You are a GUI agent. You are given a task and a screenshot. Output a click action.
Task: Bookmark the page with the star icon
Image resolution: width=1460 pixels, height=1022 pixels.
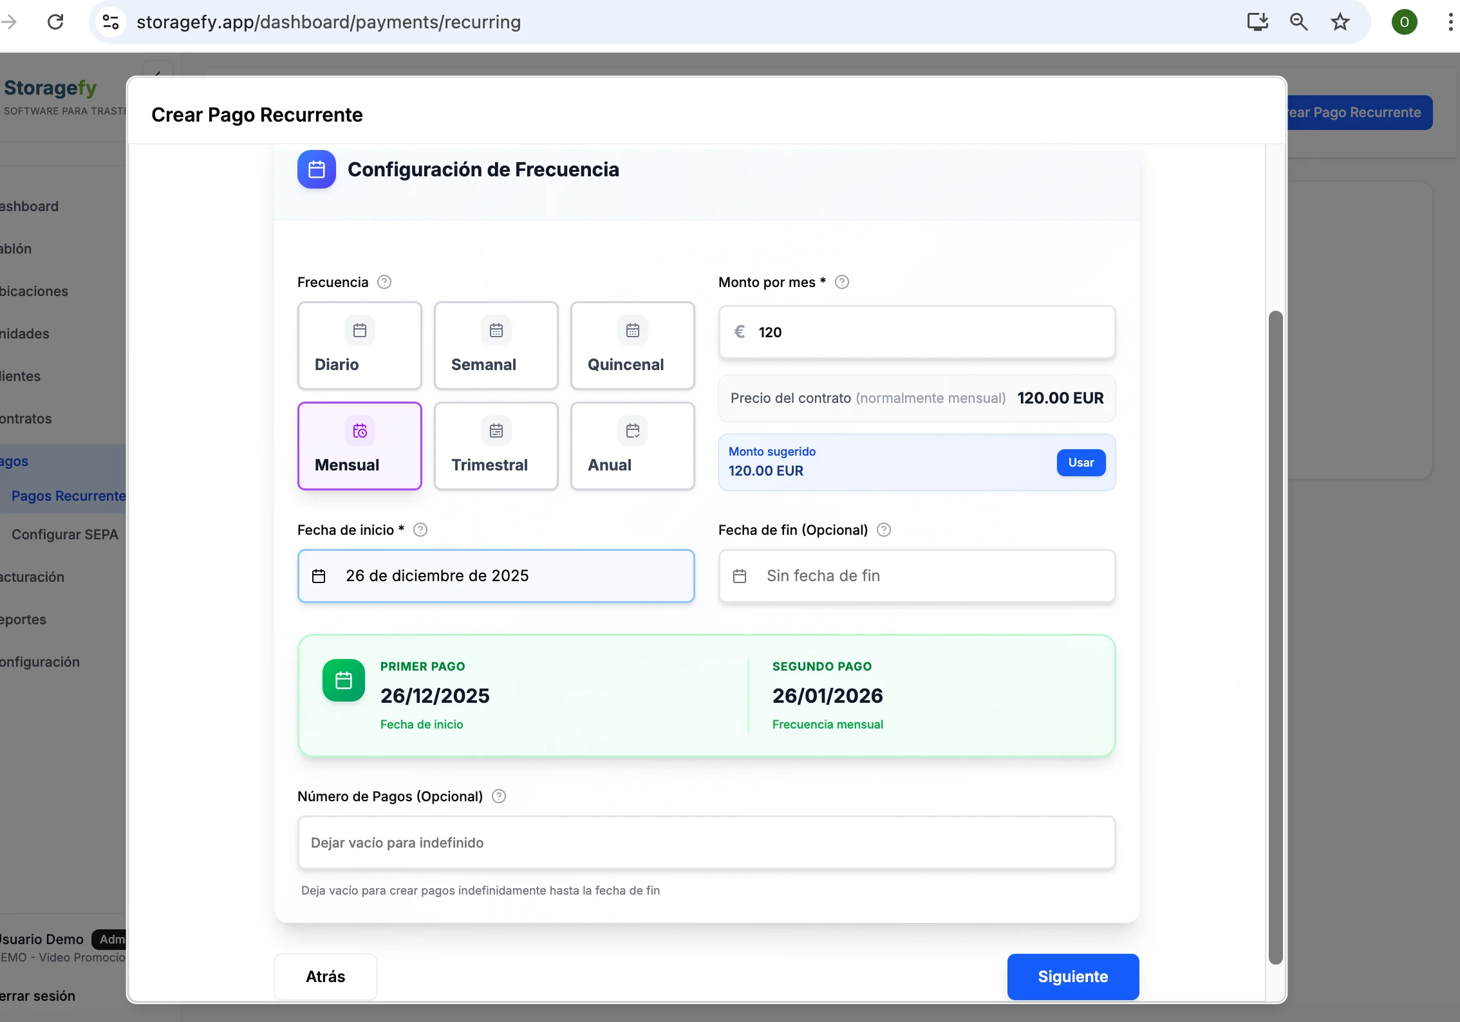[1340, 21]
